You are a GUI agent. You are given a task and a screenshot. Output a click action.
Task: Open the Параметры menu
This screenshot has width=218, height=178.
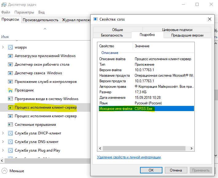click(24, 12)
